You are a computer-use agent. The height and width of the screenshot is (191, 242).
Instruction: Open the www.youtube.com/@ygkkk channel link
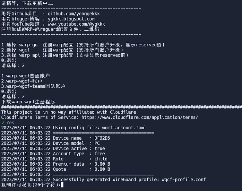point(76,24)
